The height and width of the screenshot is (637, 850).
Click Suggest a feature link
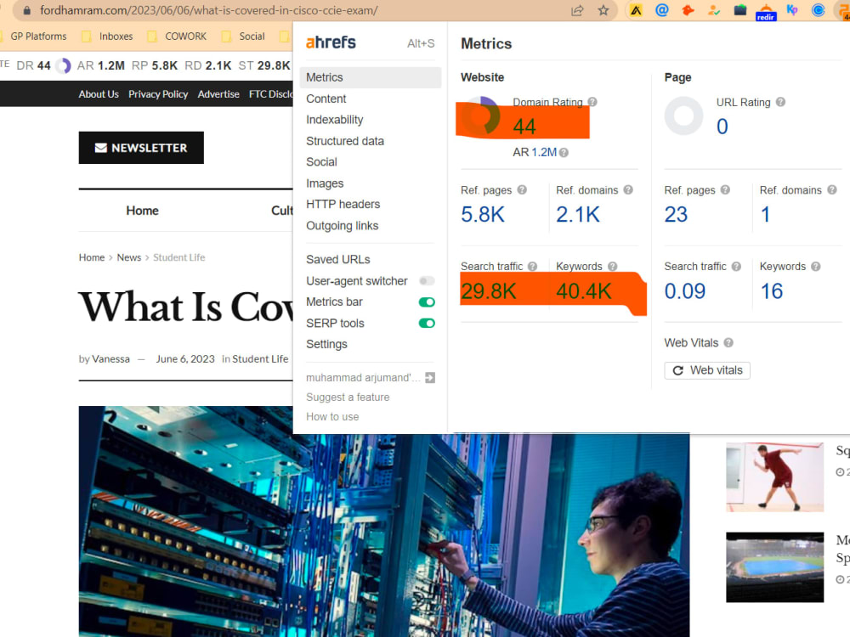pyautogui.click(x=348, y=397)
